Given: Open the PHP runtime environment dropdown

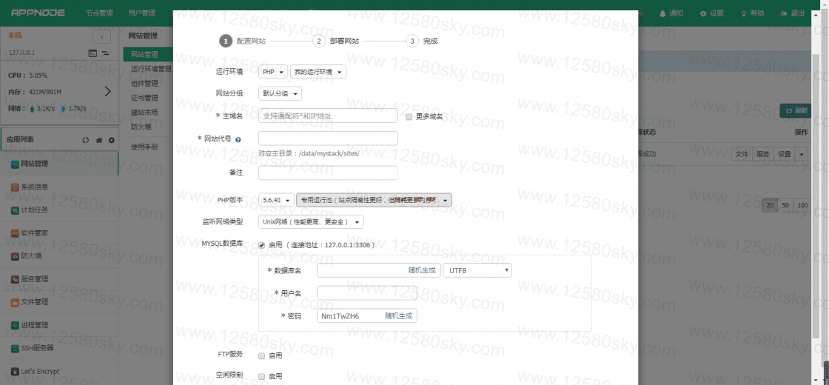Looking at the screenshot, I should pos(273,72).
